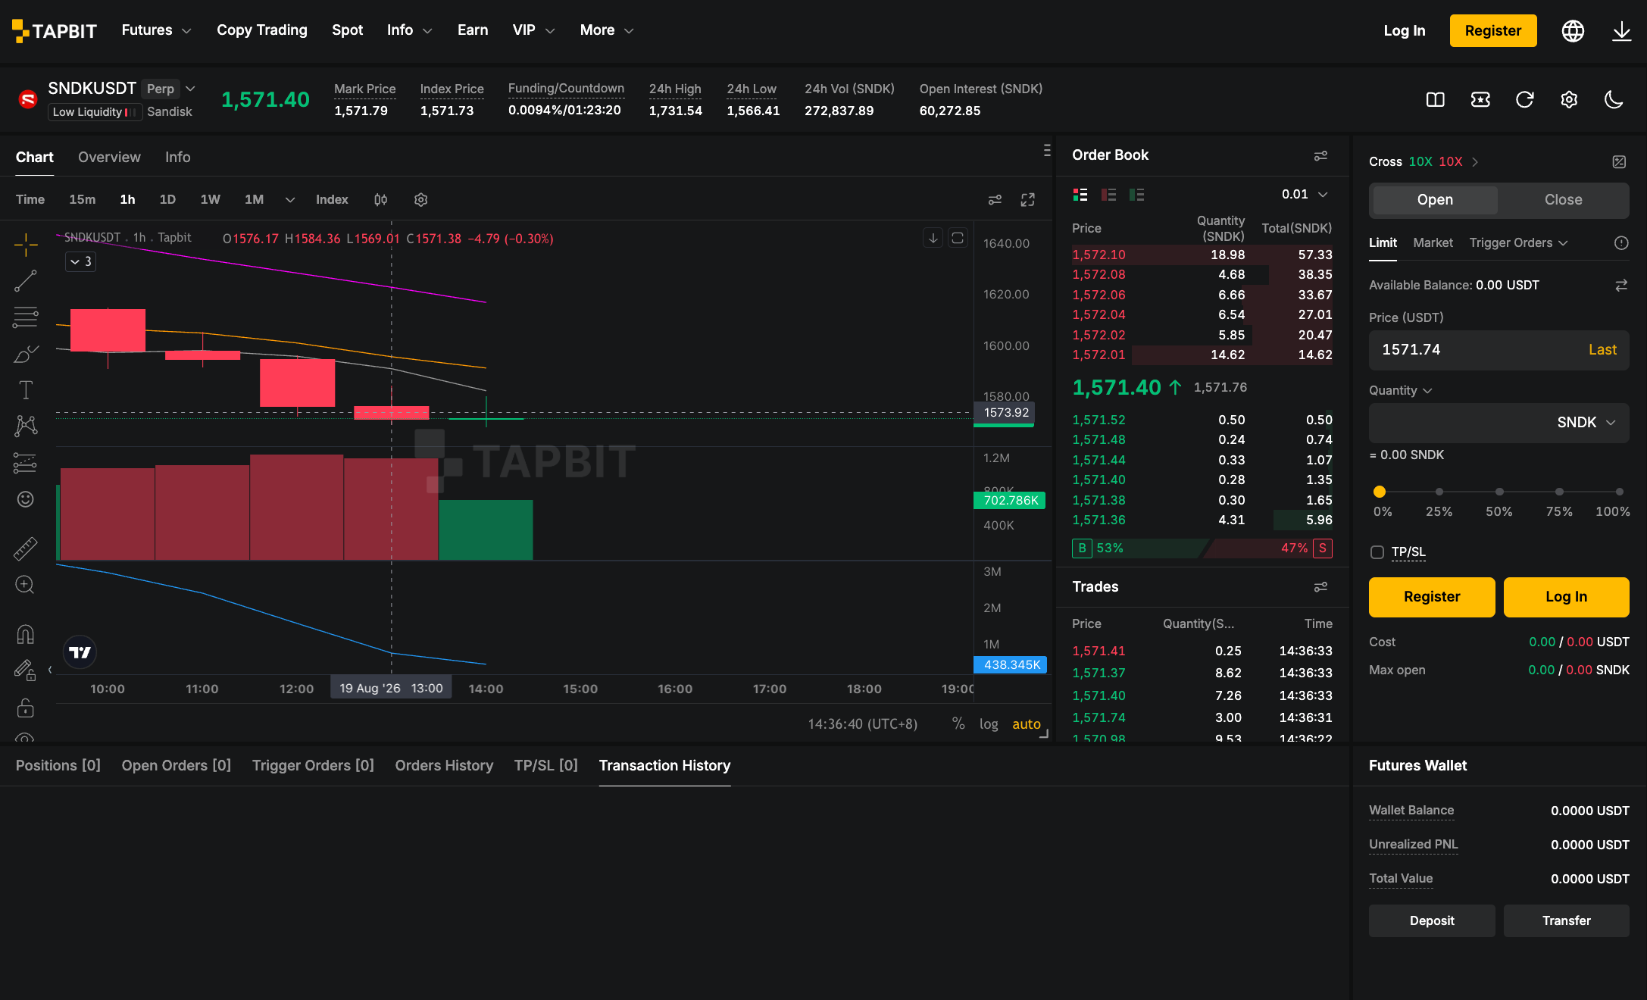This screenshot has height=1000, width=1647.
Task: Select the crosshair cursor tool
Action: [26, 245]
